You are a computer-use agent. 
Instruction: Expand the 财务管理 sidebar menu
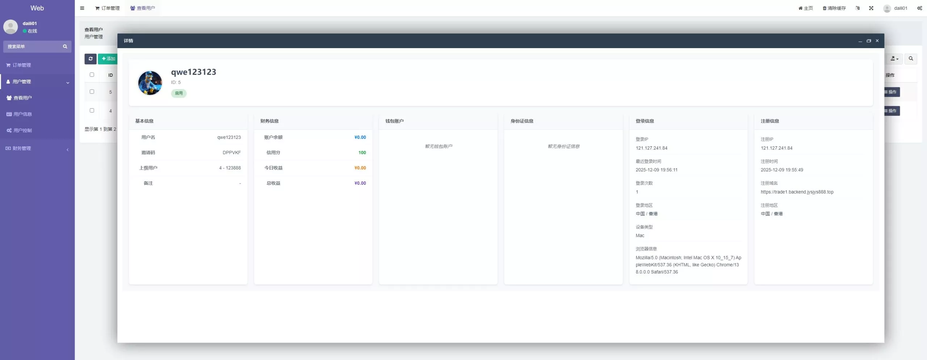click(x=37, y=148)
